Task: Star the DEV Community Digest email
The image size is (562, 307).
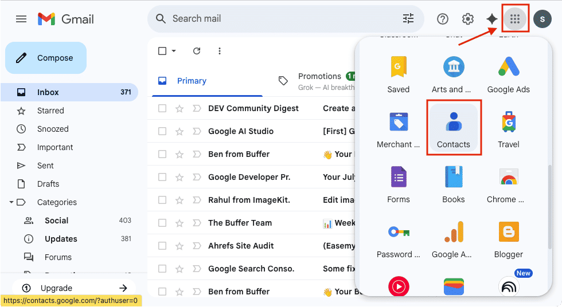Action: (179, 108)
